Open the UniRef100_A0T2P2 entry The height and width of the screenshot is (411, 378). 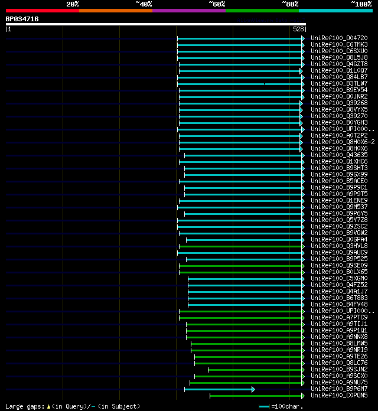(339, 136)
